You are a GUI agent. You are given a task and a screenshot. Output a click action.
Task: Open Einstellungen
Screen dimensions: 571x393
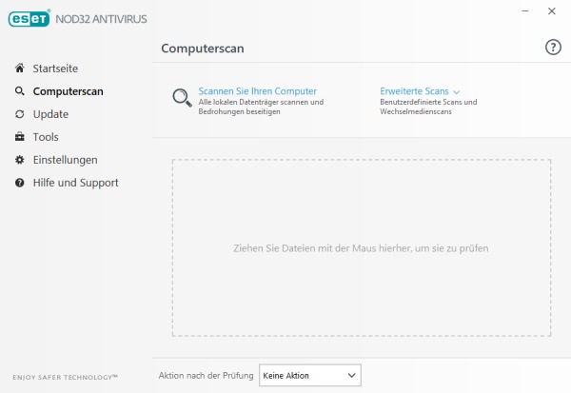click(x=65, y=160)
